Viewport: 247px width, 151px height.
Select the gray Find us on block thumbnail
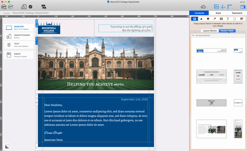click(212, 103)
